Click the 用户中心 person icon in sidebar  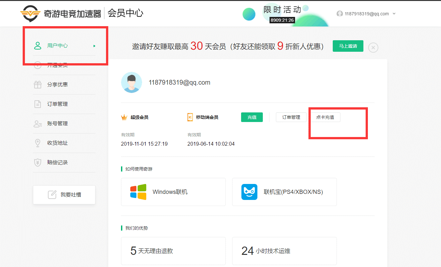(38, 46)
